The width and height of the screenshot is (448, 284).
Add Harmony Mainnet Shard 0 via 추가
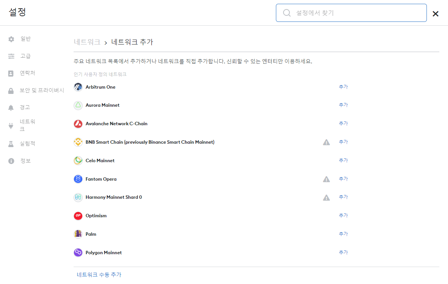[x=343, y=197]
